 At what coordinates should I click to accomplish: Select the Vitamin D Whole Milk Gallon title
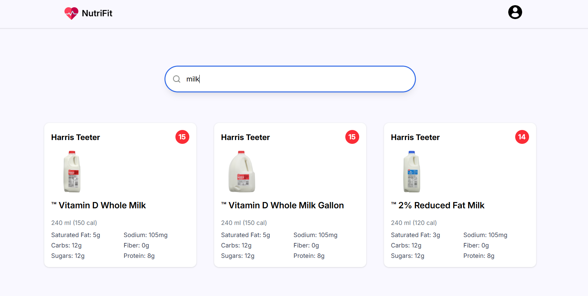coord(283,205)
